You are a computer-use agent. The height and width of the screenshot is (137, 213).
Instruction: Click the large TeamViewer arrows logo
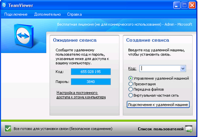pyautogui.click(x=24, y=36)
